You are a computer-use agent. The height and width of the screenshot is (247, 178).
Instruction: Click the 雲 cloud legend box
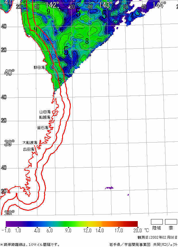point(171,222)
